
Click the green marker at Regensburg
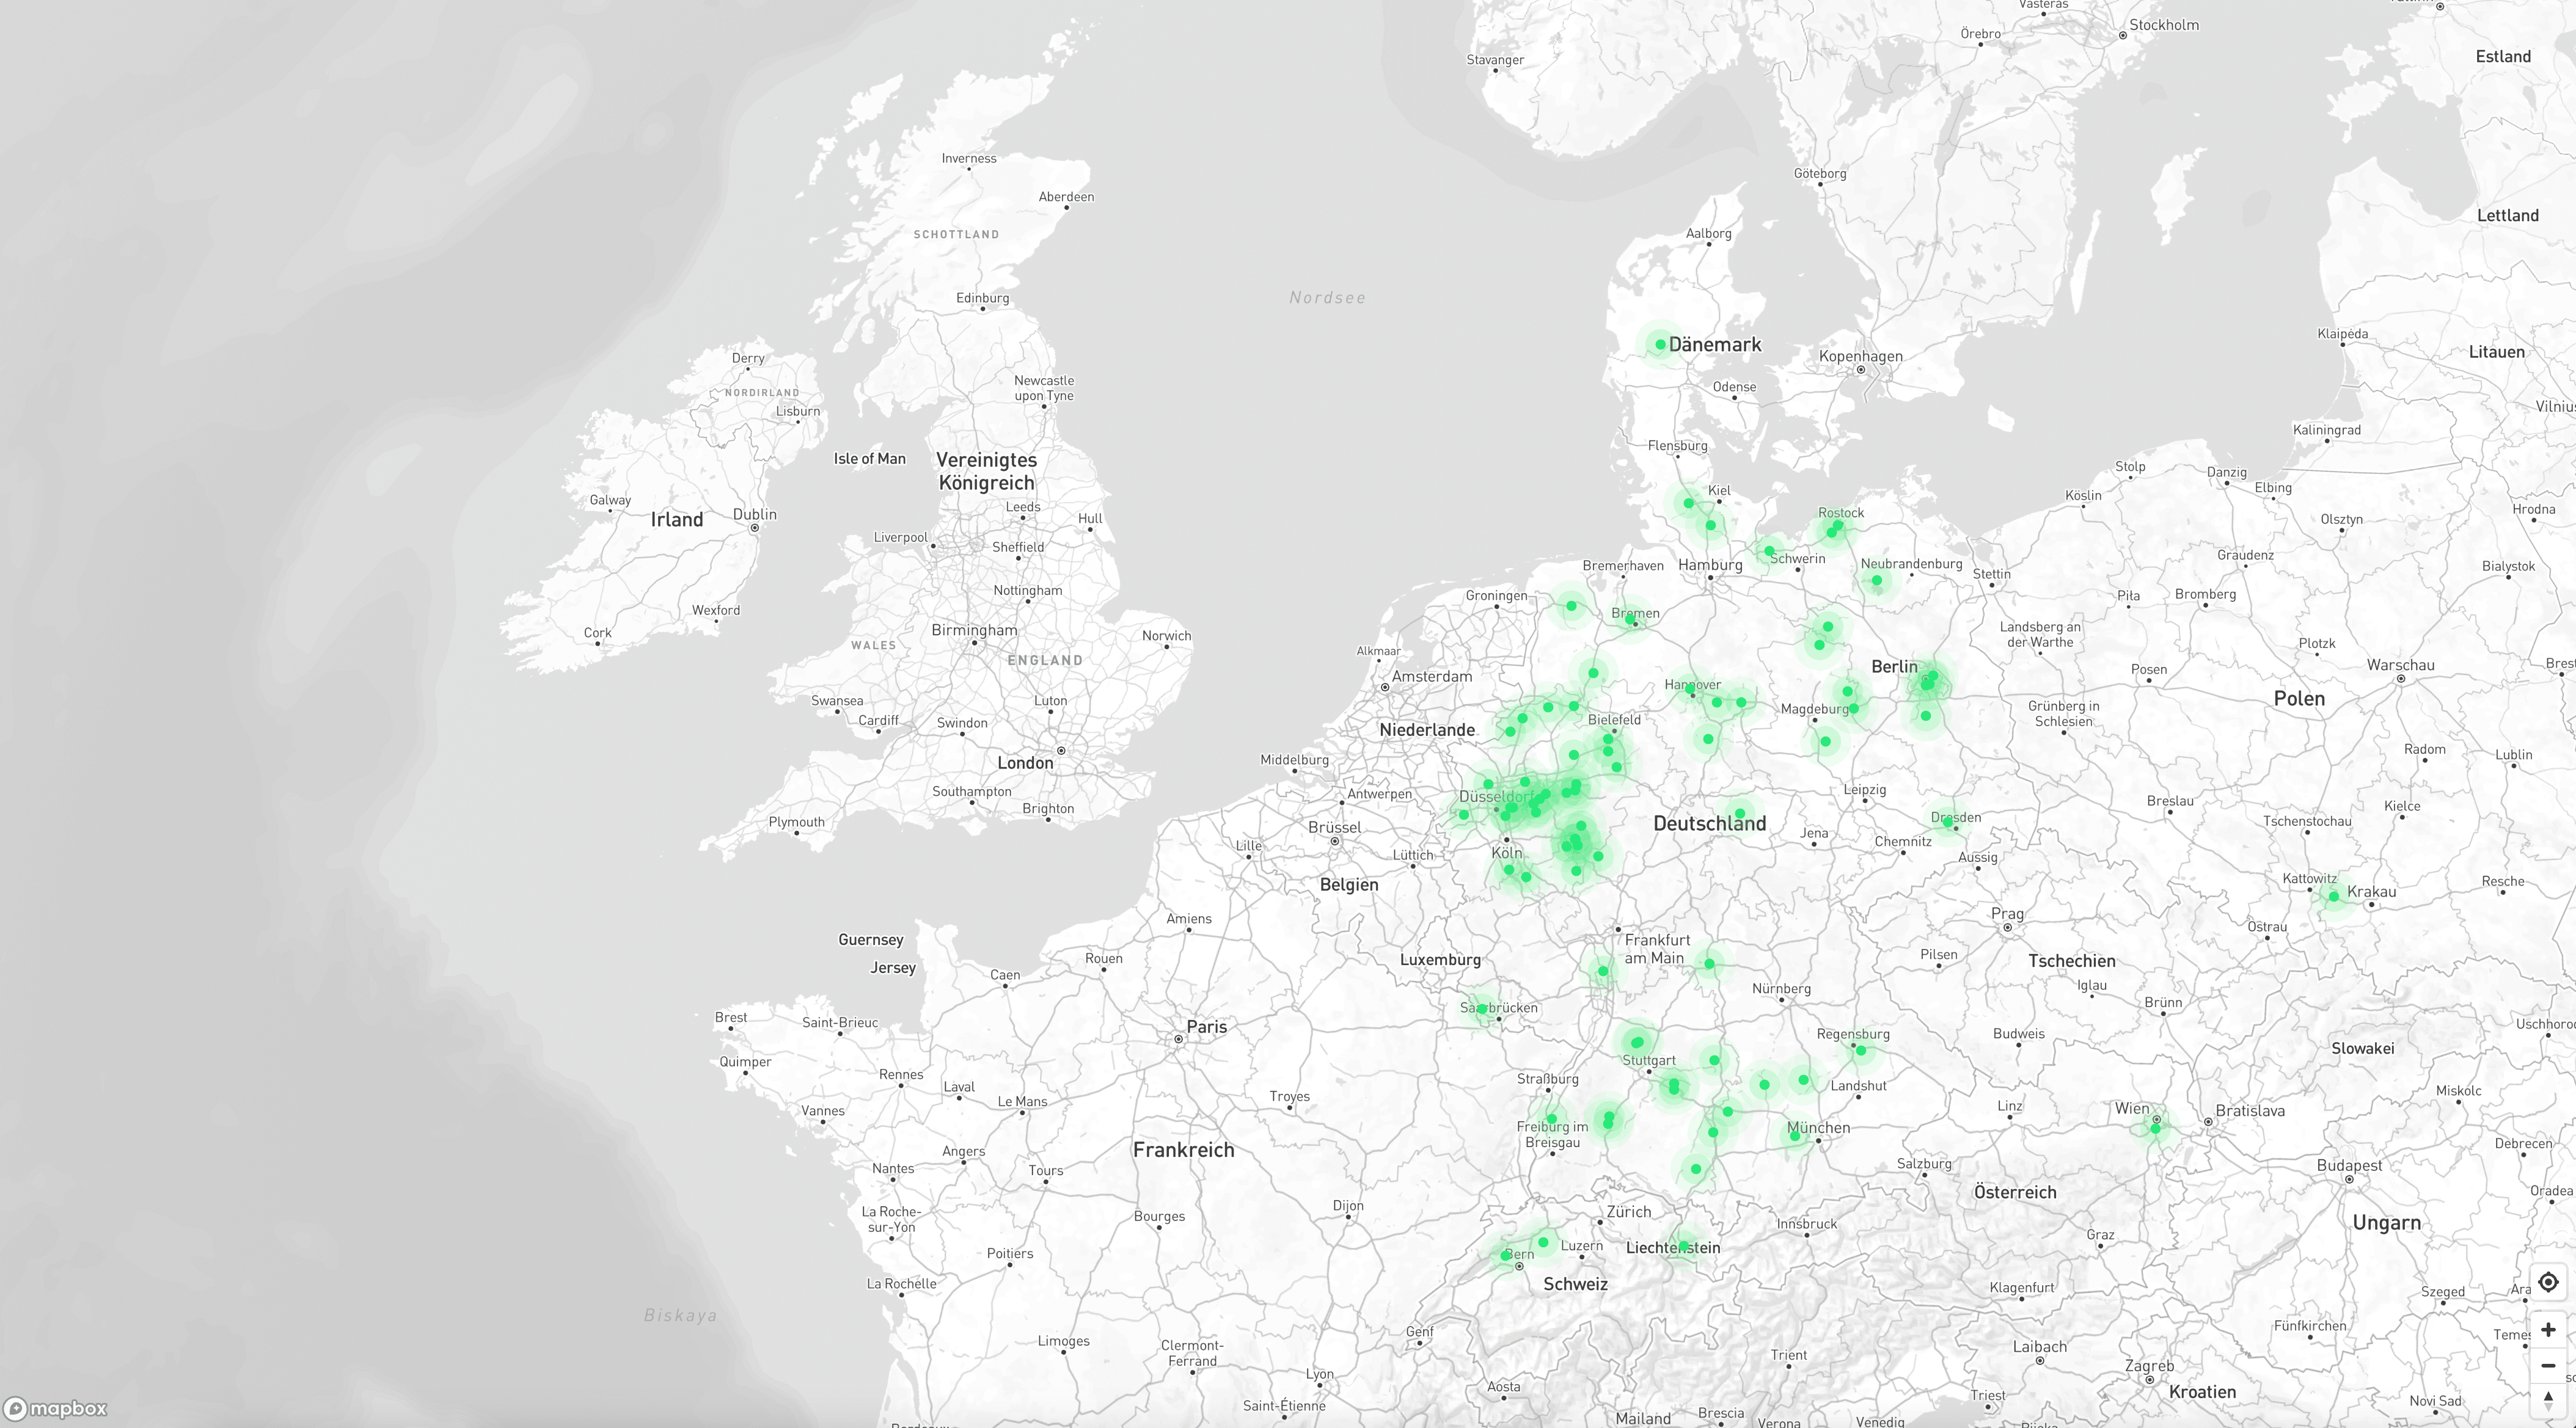(x=1860, y=1051)
